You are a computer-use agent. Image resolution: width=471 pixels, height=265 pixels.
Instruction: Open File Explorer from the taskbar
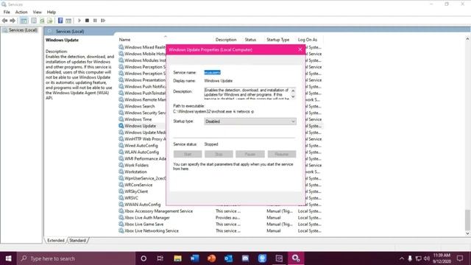(x=177, y=258)
